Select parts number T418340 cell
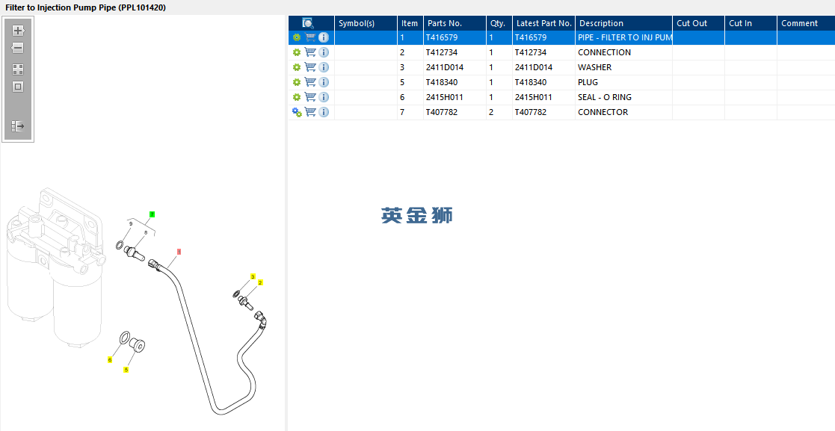The width and height of the screenshot is (835, 431). pyautogui.click(x=455, y=82)
